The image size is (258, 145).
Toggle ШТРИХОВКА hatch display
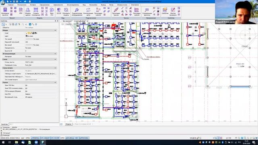[84, 138]
